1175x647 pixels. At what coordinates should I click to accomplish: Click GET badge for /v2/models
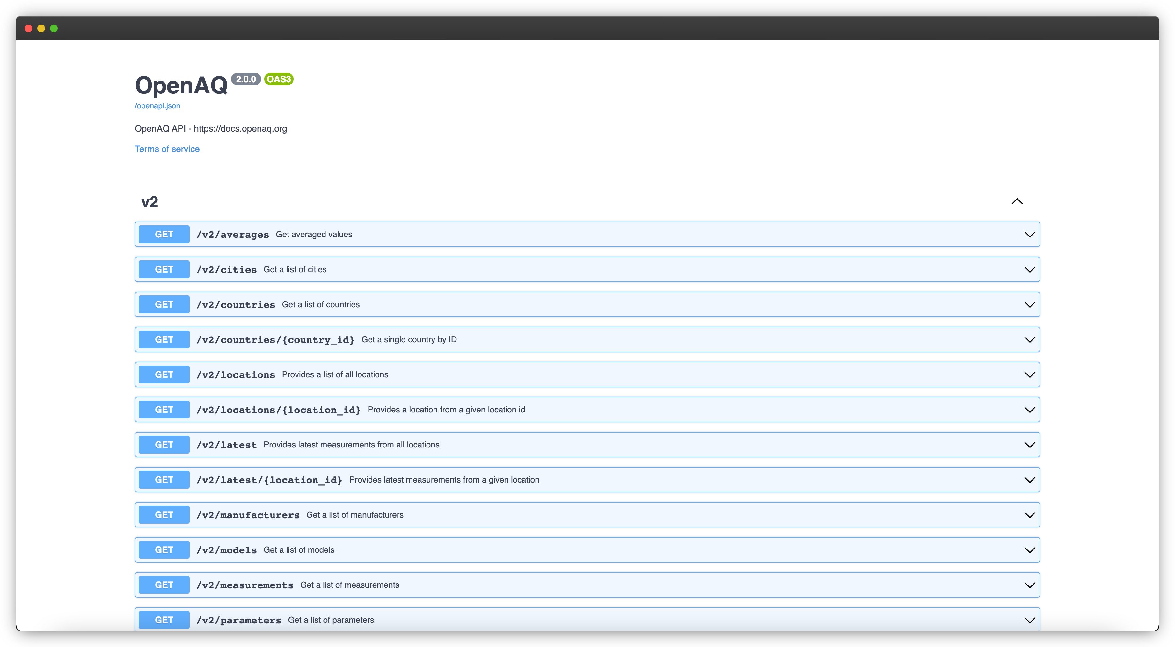[x=164, y=550]
